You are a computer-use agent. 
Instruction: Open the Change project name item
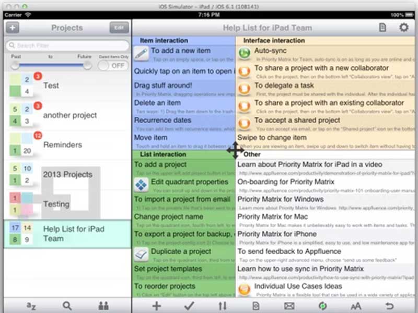(184, 220)
